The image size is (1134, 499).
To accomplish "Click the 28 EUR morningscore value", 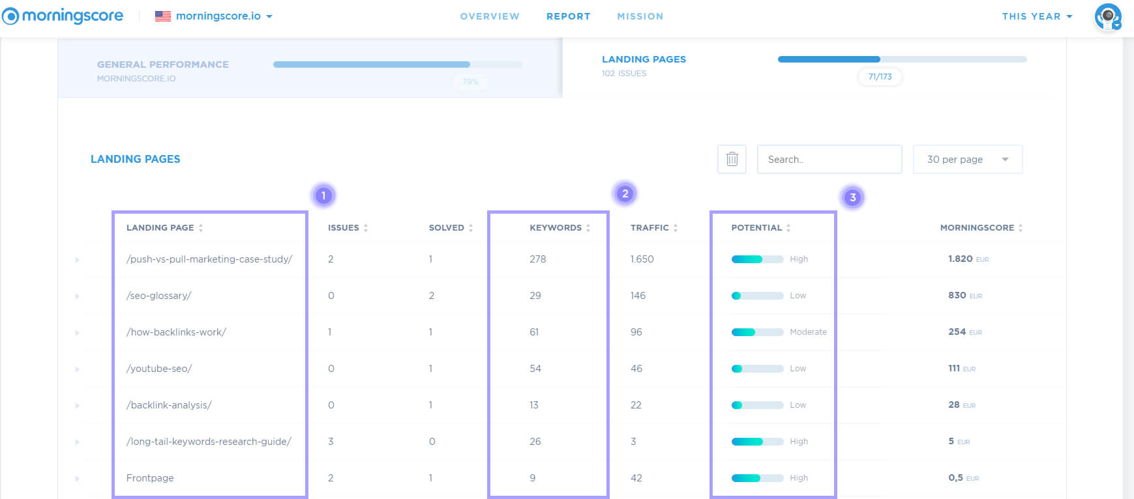I will click(962, 405).
